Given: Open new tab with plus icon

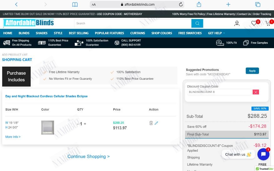Looking at the screenshot, I should coord(228,5).
